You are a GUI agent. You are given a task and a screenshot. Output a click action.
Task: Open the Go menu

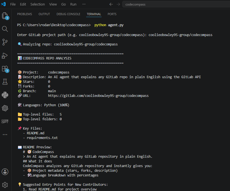(x=64, y=4)
